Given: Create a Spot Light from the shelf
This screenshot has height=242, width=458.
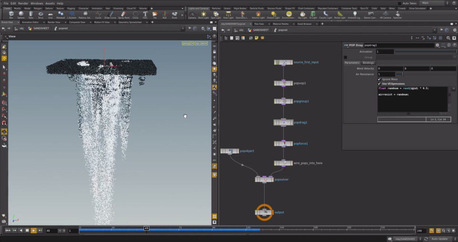Looking at the screenshot, I should click(216, 14).
